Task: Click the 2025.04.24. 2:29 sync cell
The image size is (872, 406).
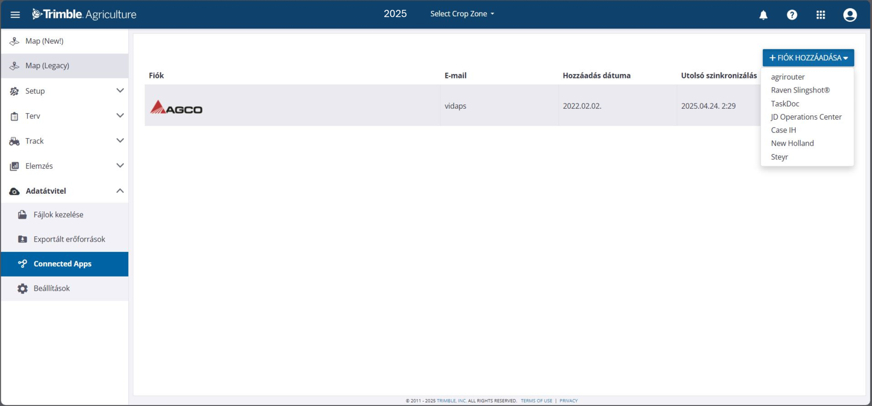Action: click(x=708, y=106)
